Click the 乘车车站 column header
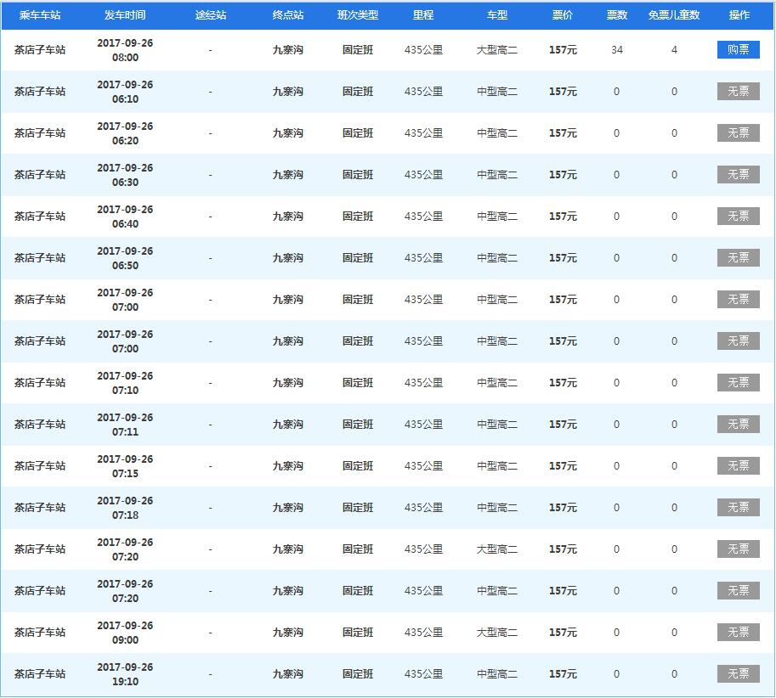 40,15
